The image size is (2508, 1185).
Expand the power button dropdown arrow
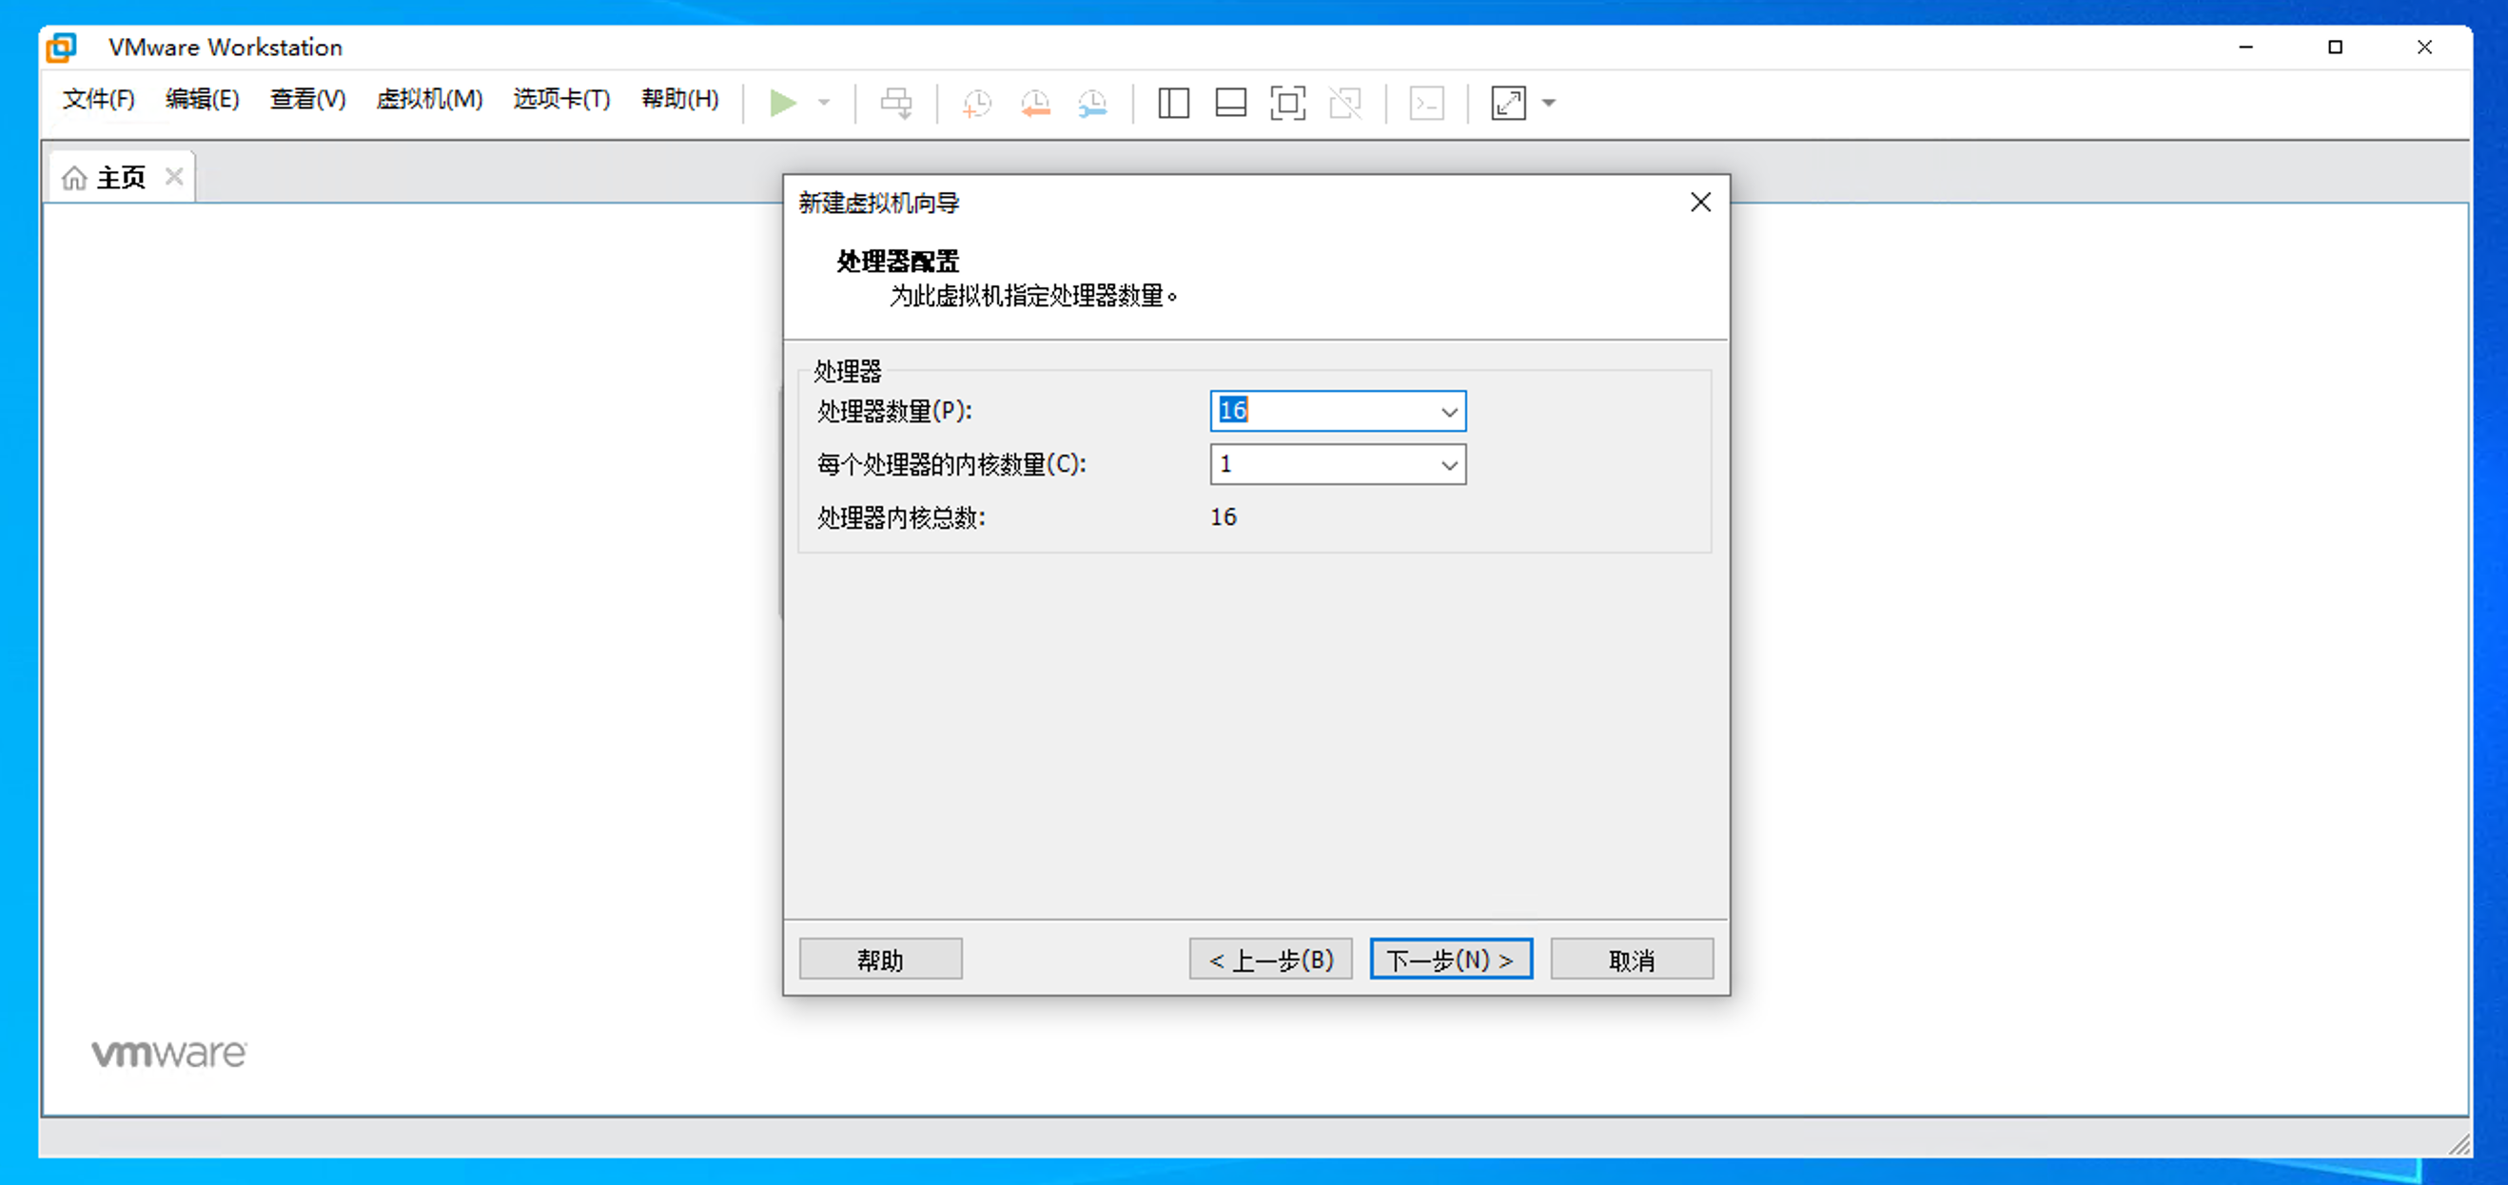tap(823, 103)
